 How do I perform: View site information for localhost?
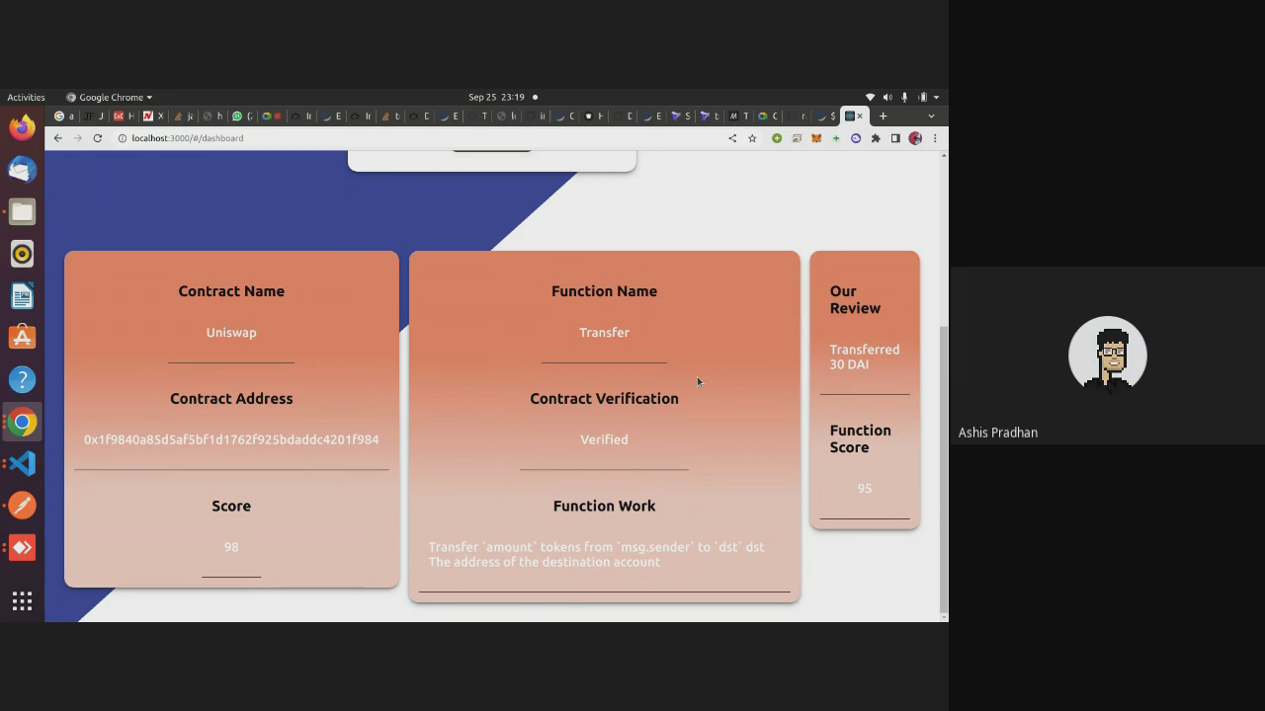point(123,138)
